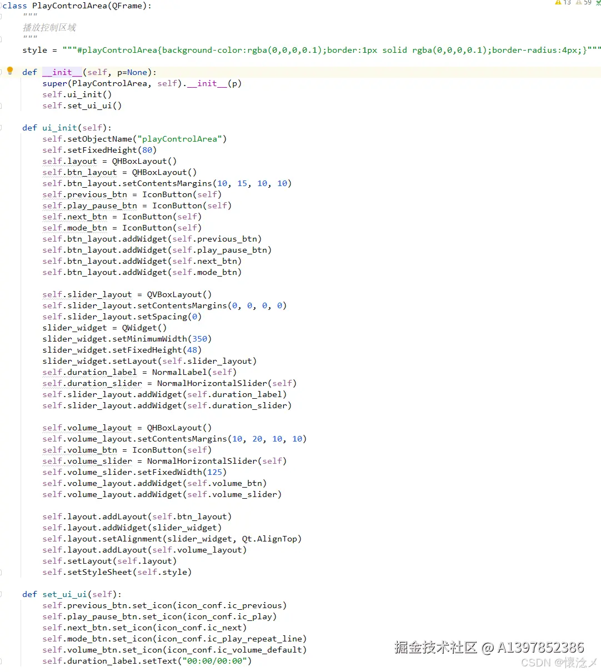Click volume_layout.addWidget(self.volume_btn) line
The image size is (601, 672).
point(154,483)
